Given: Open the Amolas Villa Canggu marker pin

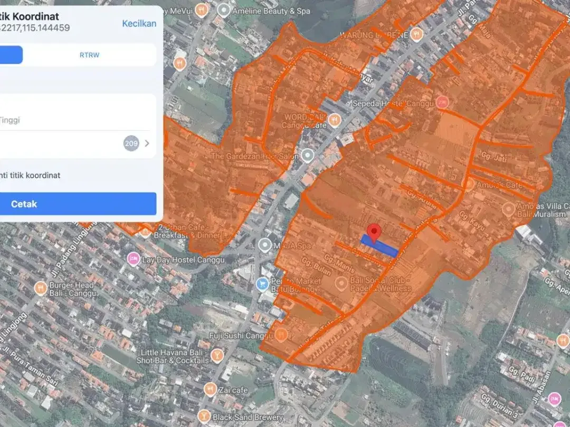Looking at the screenshot, I should pyautogui.click(x=508, y=209).
